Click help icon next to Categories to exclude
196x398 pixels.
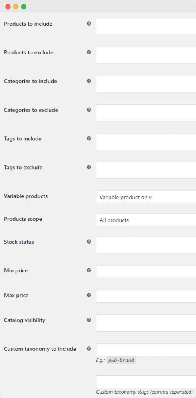tap(89, 110)
